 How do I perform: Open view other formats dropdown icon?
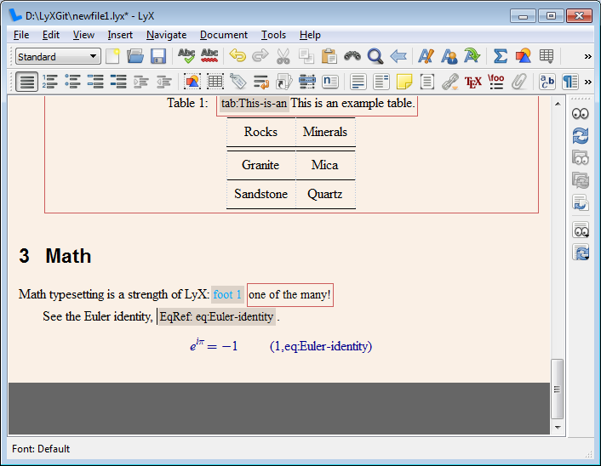tap(581, 231)
